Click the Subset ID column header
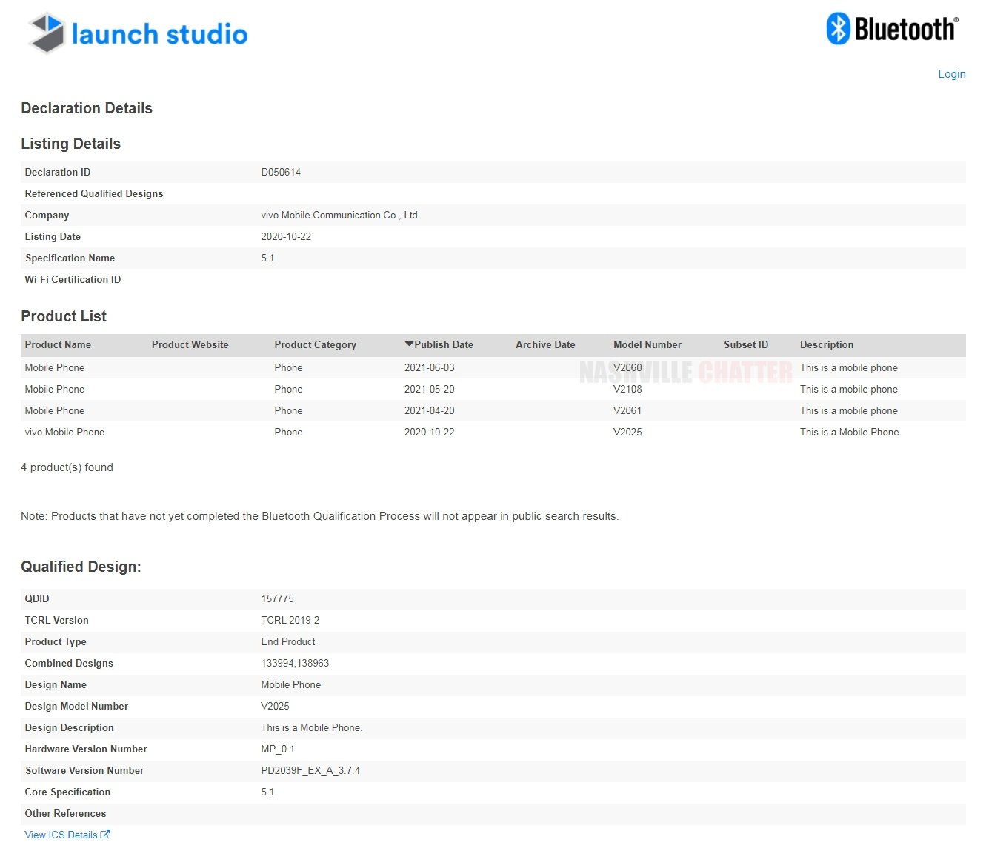Viewport: 986px width, 848px height. (745, 345)
